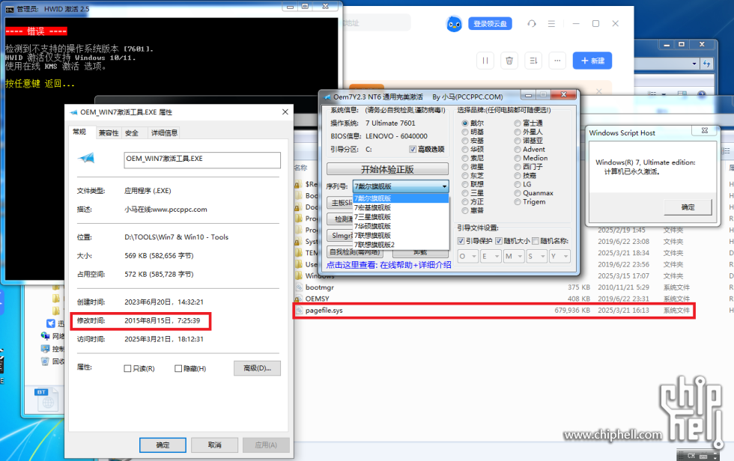Open the O letter dropdown

tap(467, 256)
